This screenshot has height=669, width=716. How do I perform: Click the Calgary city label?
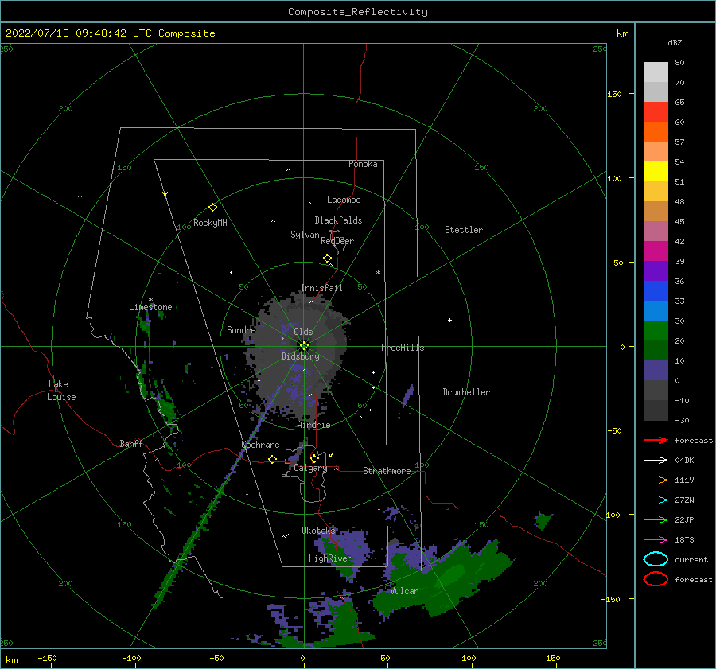[x=310, y=468]
